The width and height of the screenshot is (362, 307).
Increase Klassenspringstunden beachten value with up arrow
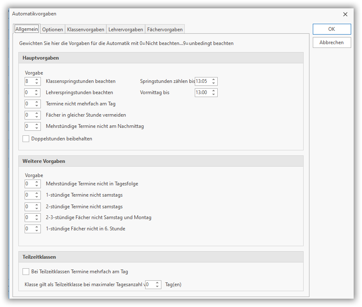(37, 80)
